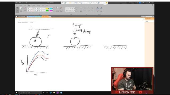Open the File menu
The image size is (170, 95).
[x=16, y=5]
